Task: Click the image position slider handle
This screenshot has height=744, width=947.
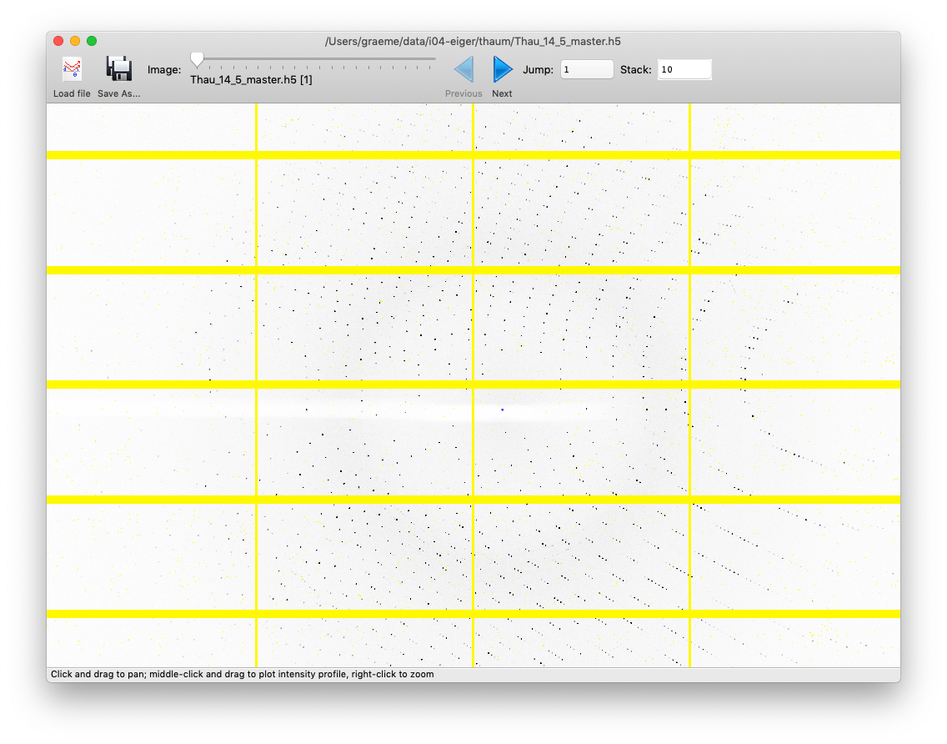Action: [196, 58]
